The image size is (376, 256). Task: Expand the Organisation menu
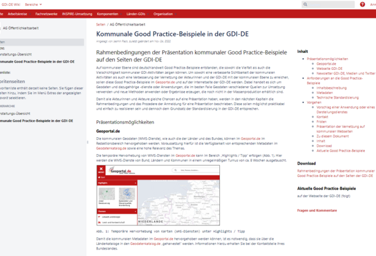(165, 14)
